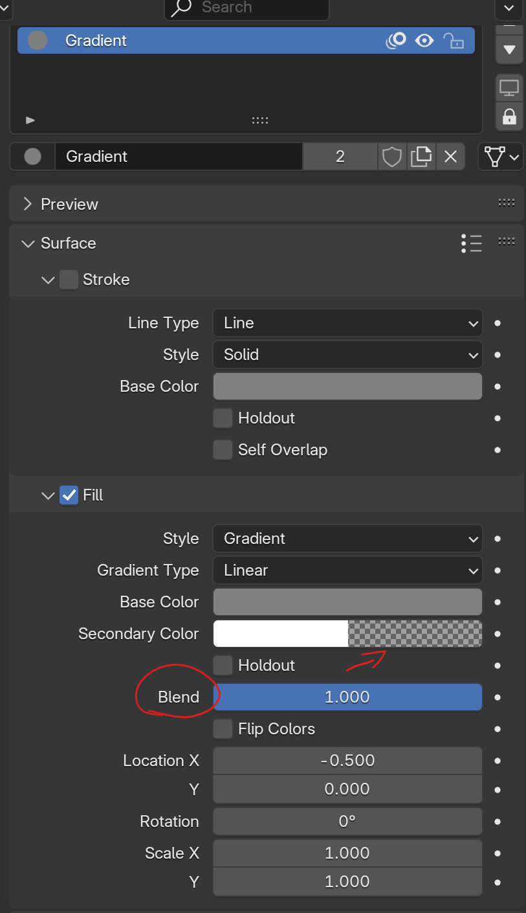Enable the Stroke checkbox
The height and width of the screenshot is (913, 526).
tap(69, 280)
